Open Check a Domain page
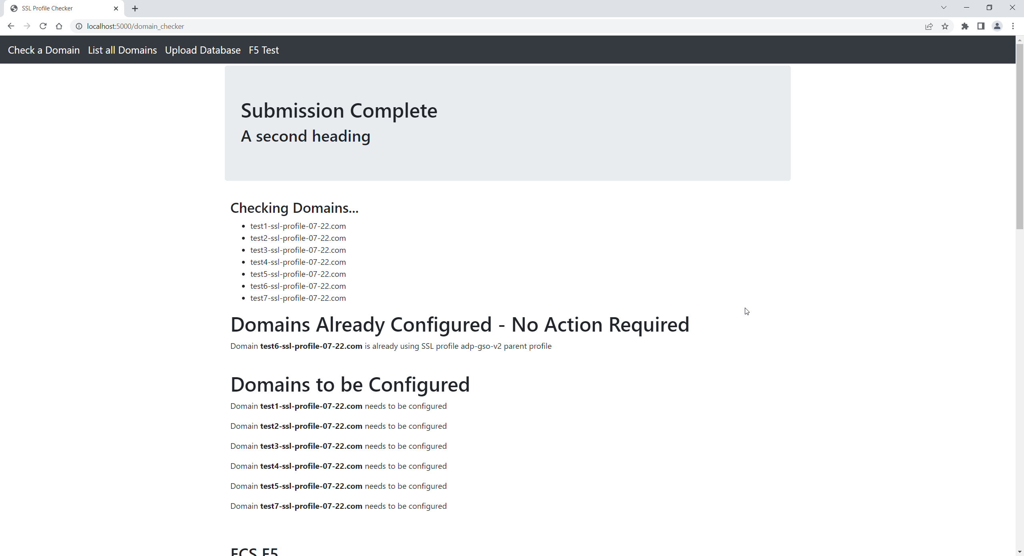Screen dimensions: 1024x556 point(44,50)
